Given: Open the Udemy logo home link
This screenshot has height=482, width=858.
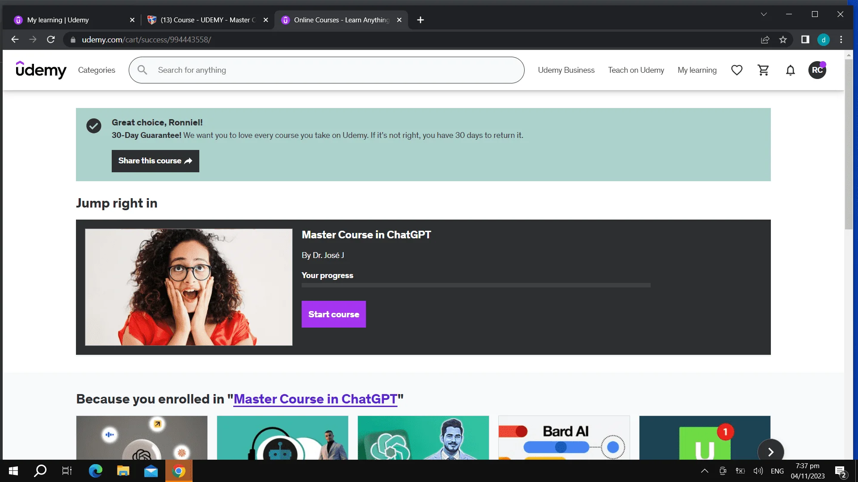Looking at the screenshot, I should pyautogui.click(x=41, y=70).
